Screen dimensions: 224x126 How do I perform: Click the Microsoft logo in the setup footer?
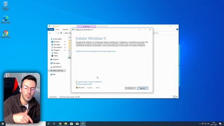pos(80,87)
